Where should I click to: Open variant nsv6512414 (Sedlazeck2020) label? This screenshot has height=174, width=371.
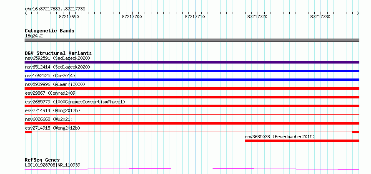[x=58, y=67]
